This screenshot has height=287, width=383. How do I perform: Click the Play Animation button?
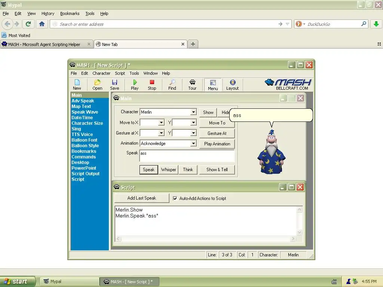point(217,144)
